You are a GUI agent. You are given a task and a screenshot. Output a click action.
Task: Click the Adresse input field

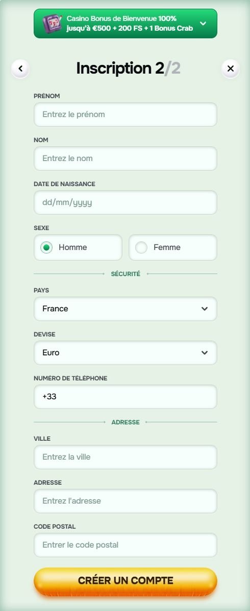tap(125, 501)
